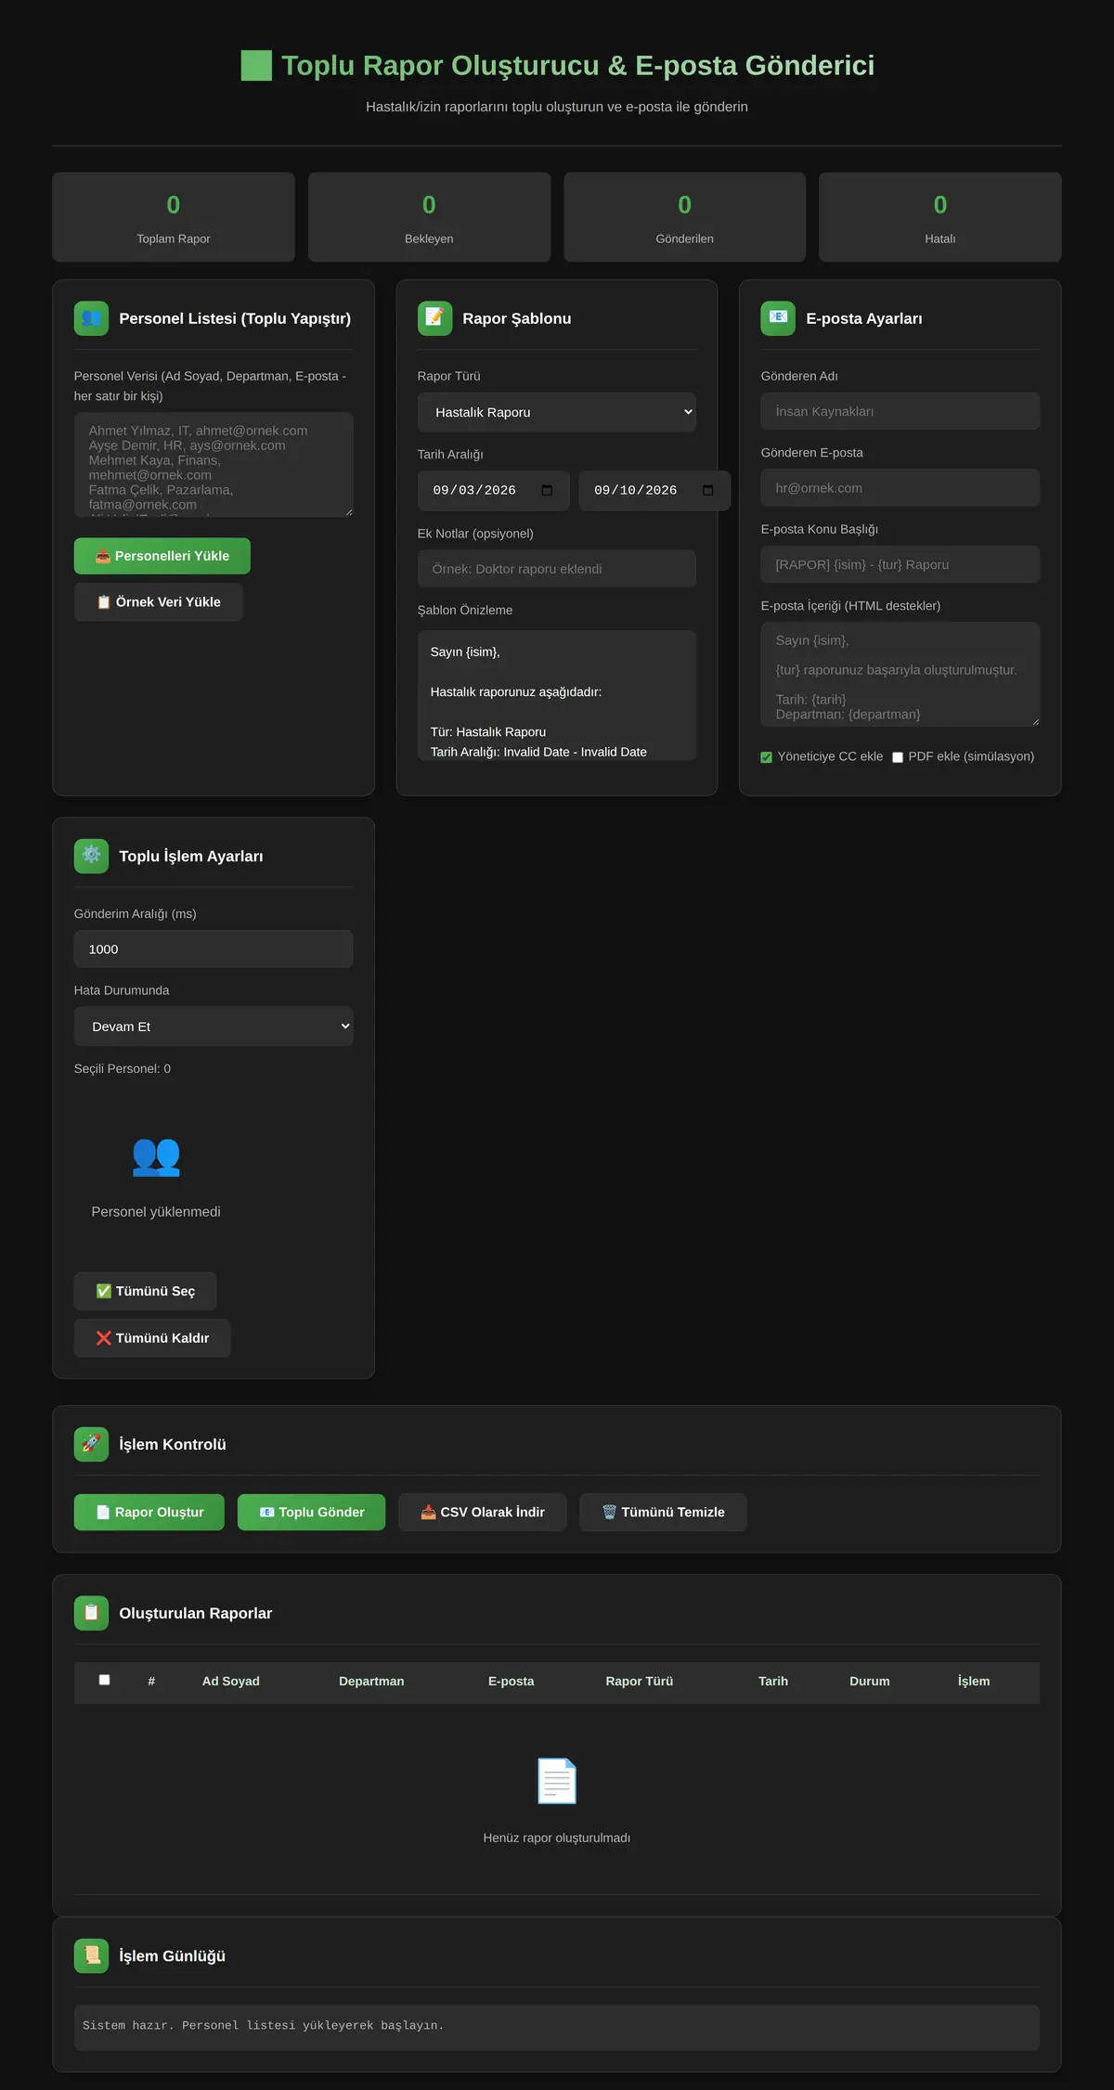
Task: Expand the Hata Durumunda dropdown
Action: 214,1026
